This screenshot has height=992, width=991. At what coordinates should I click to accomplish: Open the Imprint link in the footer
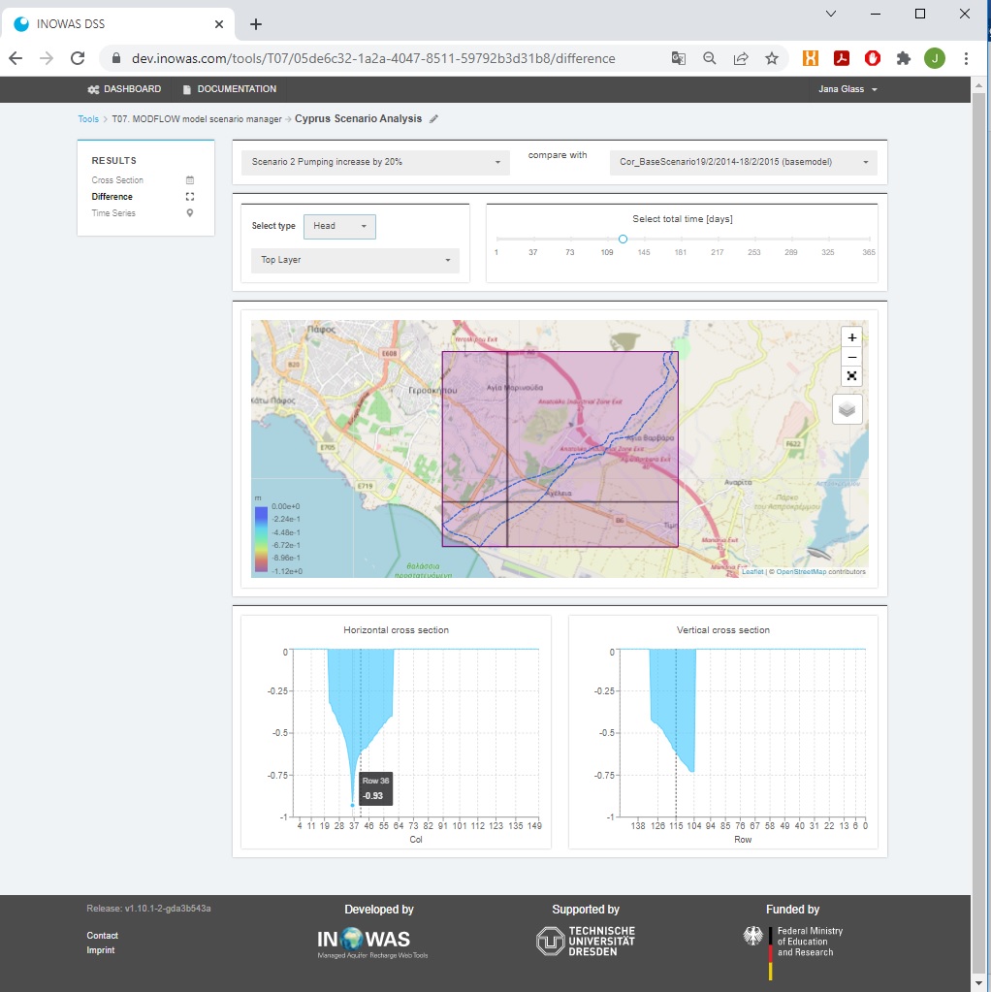tap(101, 949)
